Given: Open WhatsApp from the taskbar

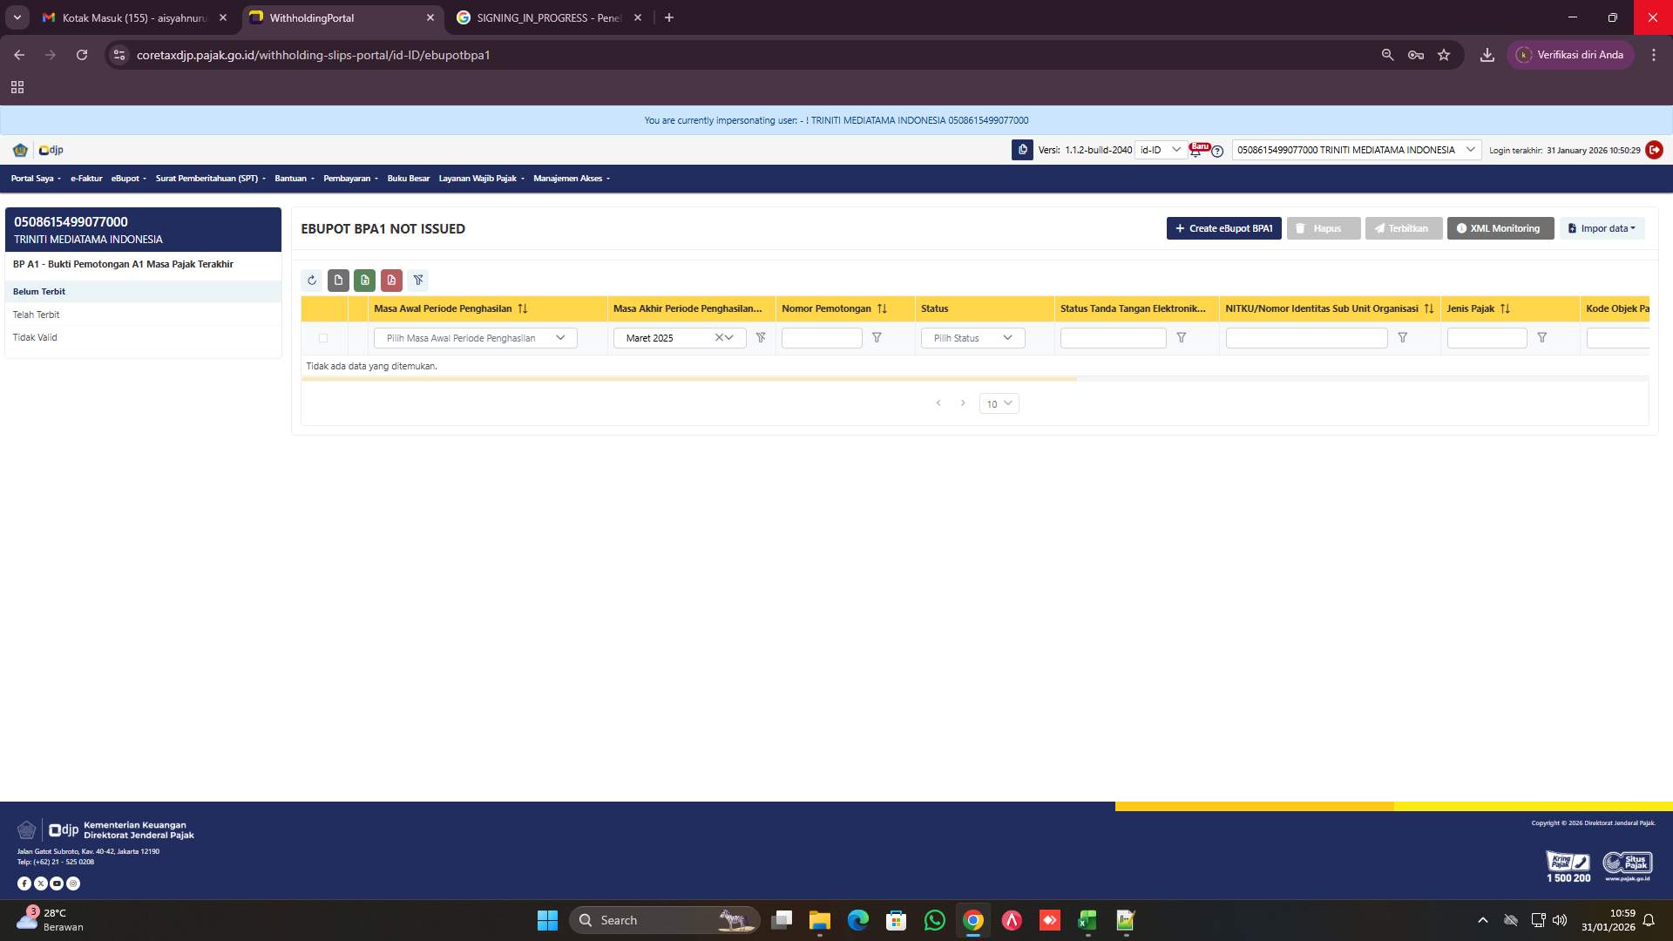Looking at the screenshot, I should coord(934,920).
